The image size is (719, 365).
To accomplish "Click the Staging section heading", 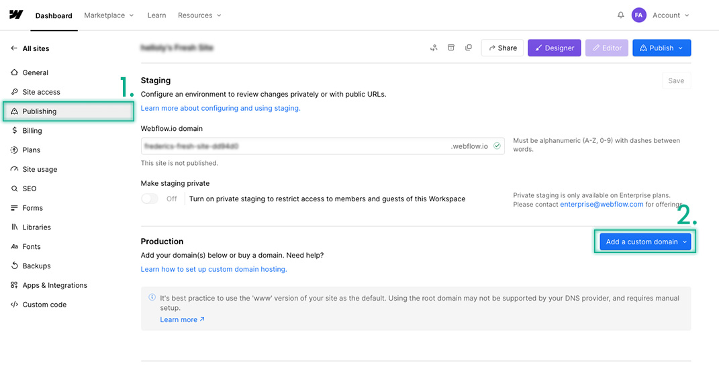I will point(156,81).
